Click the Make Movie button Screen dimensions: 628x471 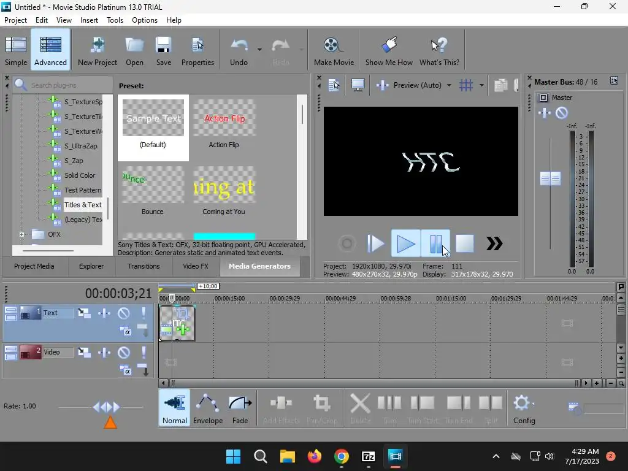334,50
